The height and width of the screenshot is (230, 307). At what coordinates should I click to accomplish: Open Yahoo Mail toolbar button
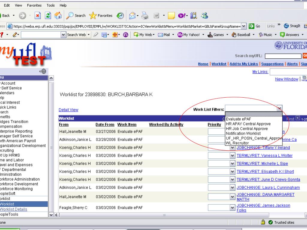(x=164, y=35)
